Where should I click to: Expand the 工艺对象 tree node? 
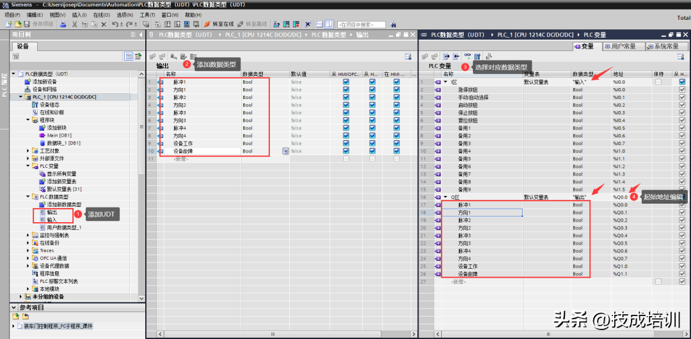28,151
